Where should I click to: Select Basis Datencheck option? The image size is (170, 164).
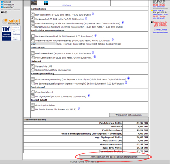tap(33, 53)
